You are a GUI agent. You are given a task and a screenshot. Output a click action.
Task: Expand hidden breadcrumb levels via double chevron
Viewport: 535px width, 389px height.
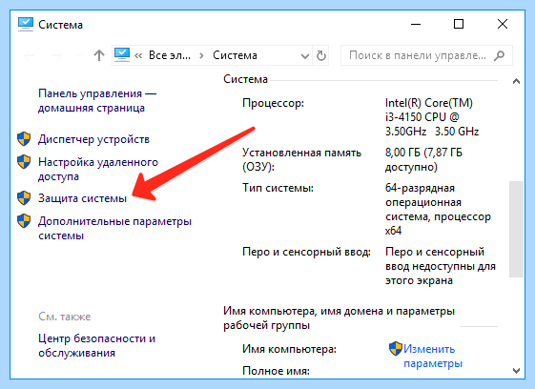(138, 55)
